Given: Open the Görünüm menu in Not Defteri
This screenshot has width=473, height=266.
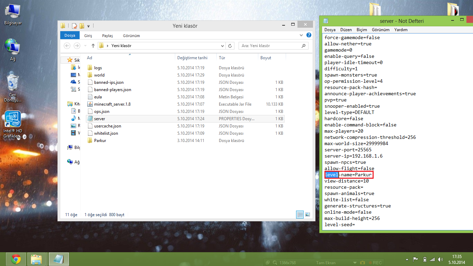Looking at the screenshot, I should (x=381, y=30).
